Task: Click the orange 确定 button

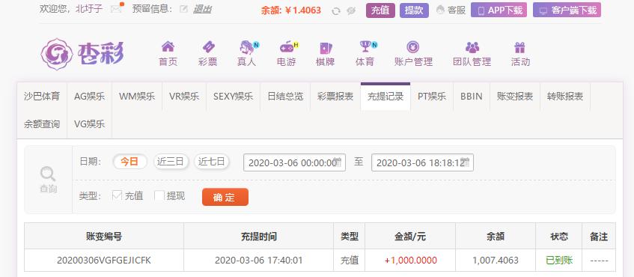Action: [x=225, y=197]
